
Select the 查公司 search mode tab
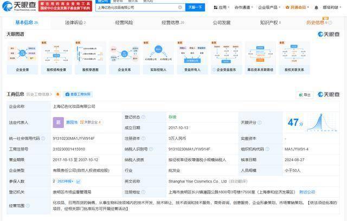tap(102, 1)
